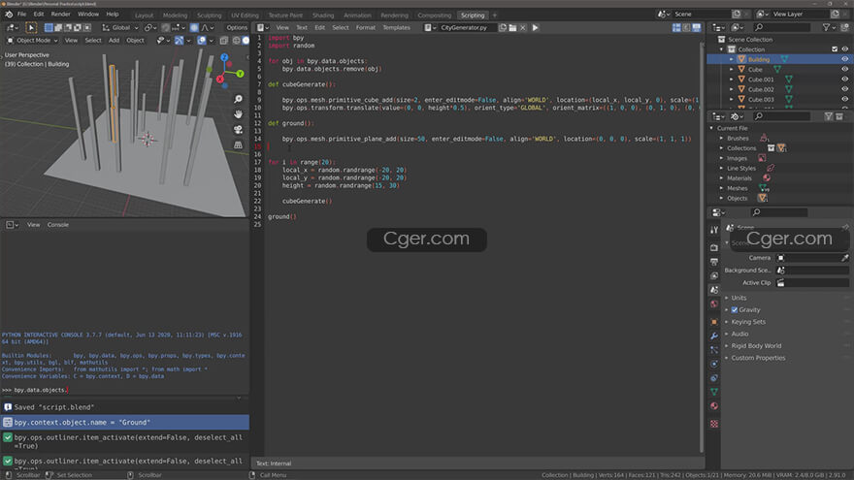Toggle the snapping magnet button
Viewport: 854px width, 480px height.
[166, 27]
